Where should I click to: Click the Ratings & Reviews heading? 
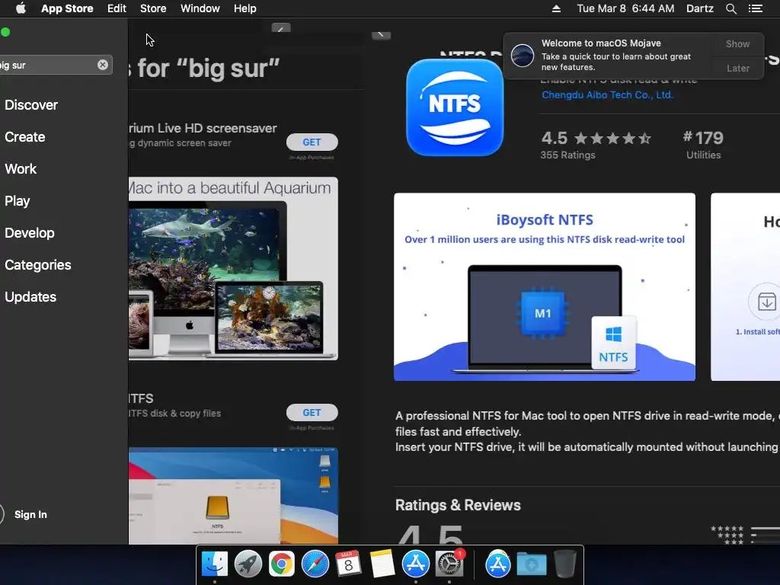click(x=458, y=506)
